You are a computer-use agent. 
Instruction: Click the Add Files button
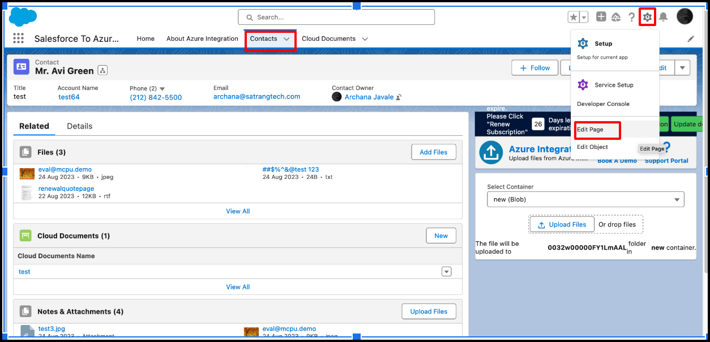tap(434, 152)
